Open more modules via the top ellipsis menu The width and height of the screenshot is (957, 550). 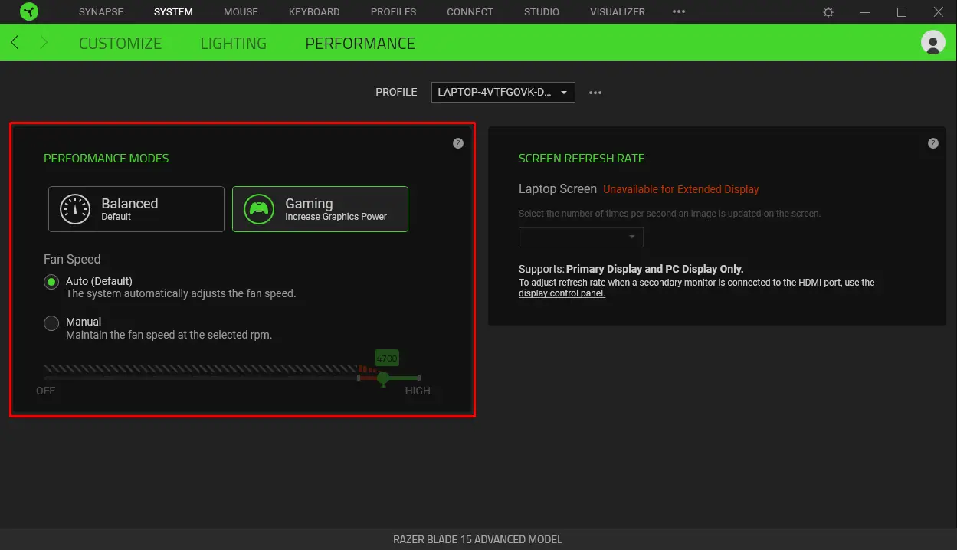[x=678, y=11]
